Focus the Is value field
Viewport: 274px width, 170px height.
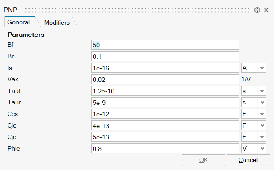[165, 68]
